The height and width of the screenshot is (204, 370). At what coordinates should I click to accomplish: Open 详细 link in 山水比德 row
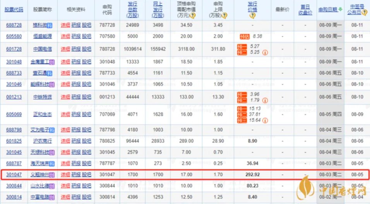pyautogui.click(x=65, y=185)
